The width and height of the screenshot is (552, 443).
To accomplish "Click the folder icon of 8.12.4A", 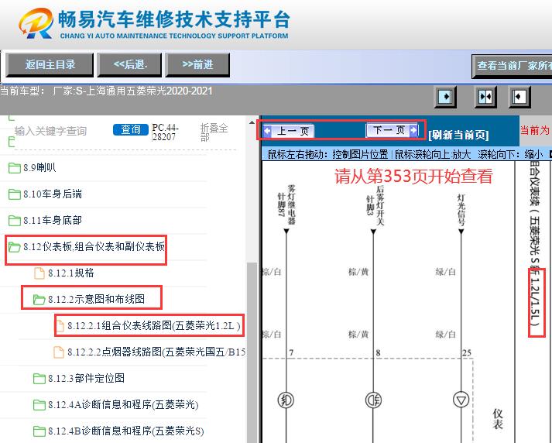I will pyautogui.click(x=39, y=405).
